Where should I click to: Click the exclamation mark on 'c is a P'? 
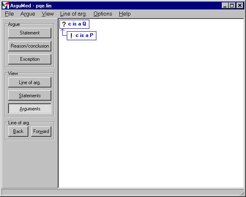71,36
